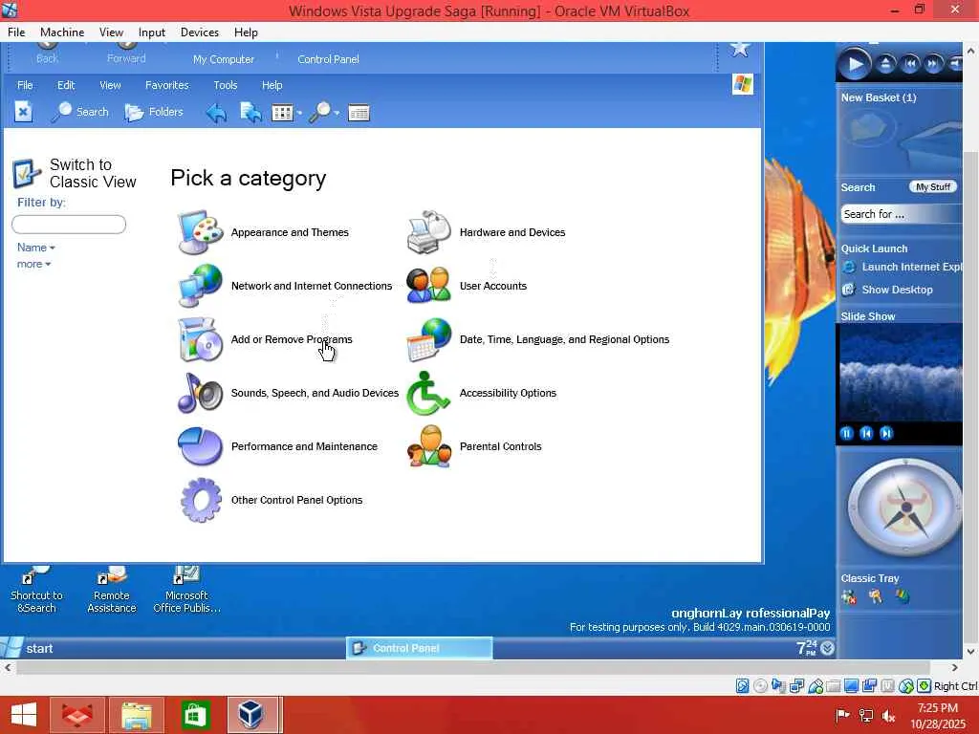Click the favorites star icon
Viewport: 979px width, 734px height.
740,49
